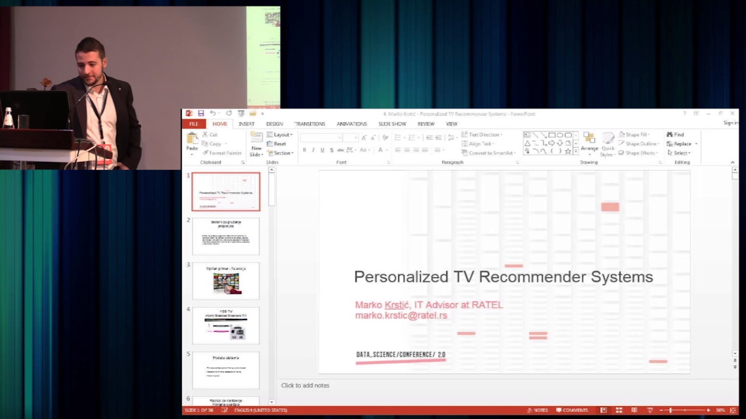
Task: Open Align Text dropdown
Action: pos(478,144)
